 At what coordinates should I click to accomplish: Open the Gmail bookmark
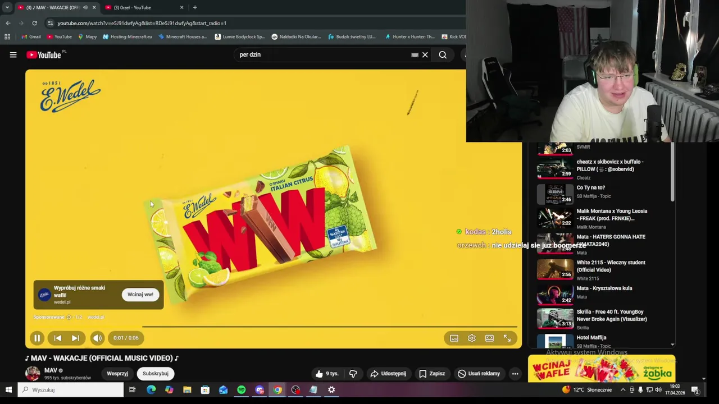(x=31, y=36)
